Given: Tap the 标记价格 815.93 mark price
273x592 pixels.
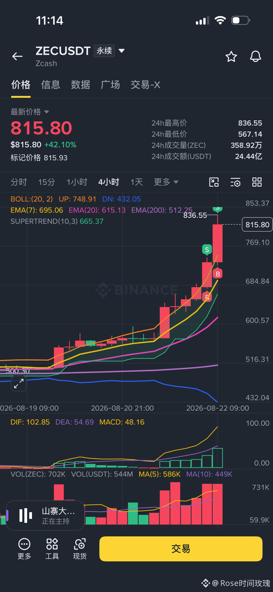Looking at the screenshot, I should pyautogui.click(x=39, y=158).
